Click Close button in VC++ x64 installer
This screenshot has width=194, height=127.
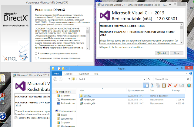click(176, 53)
